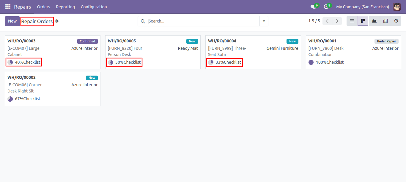The image size is (406, 182).
Task: Open the Configuration menu
Action: [94, 7]
